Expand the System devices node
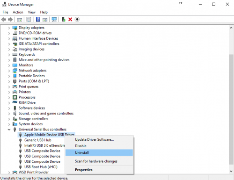This screenshot has width=234, height=180. [x=9, y=124]
